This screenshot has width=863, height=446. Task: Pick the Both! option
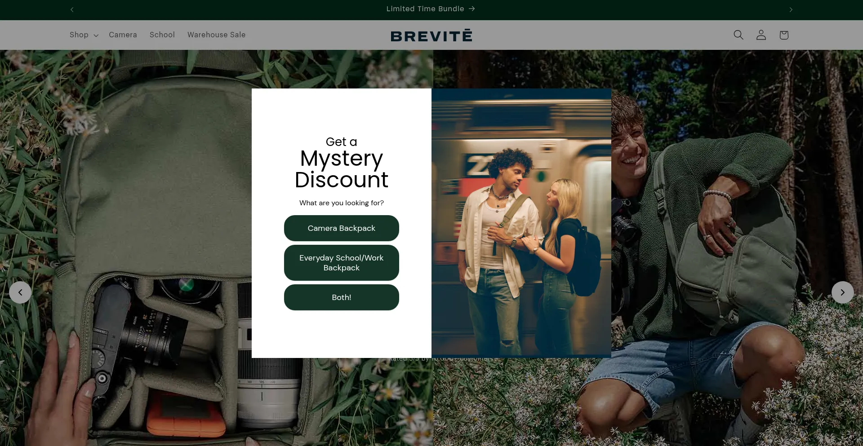[x=341, y=297]
